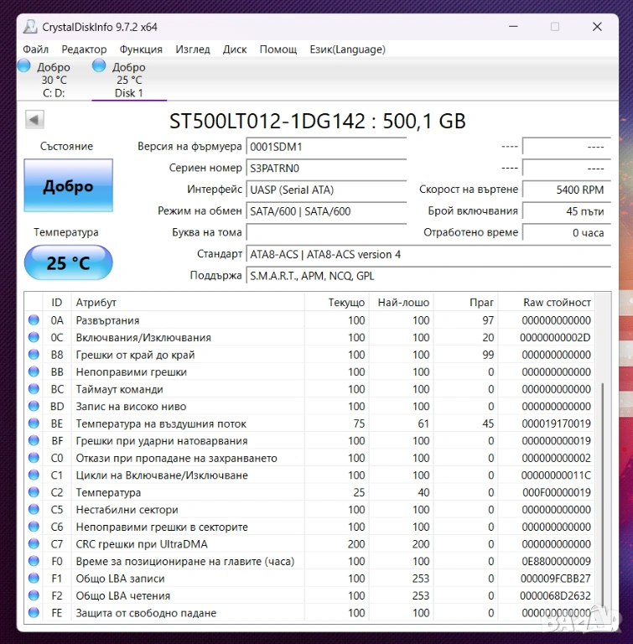Click the status orb of attribute BE
The image size is (633, 644).
click(34, 423)
